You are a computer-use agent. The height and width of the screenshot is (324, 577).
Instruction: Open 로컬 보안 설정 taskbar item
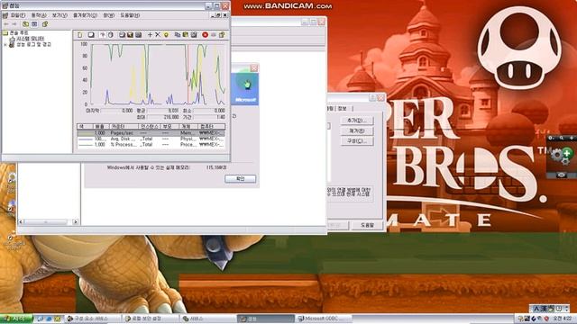click(x=151, y=319)
